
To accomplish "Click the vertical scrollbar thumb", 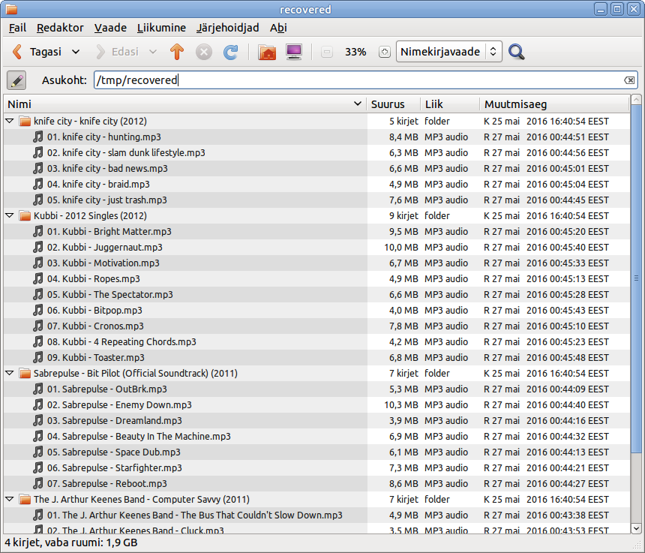I will point(636,278).
